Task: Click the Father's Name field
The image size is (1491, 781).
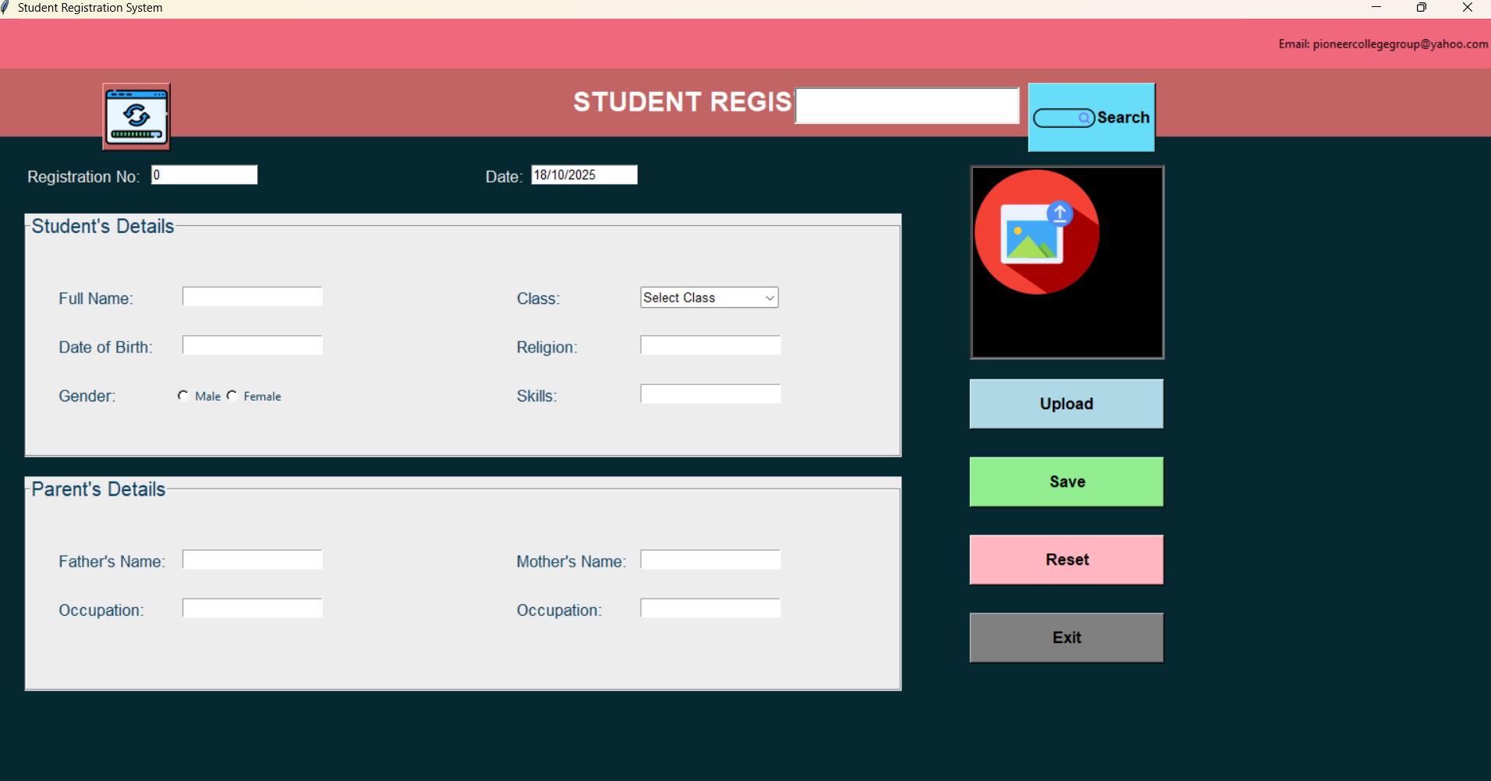Action: click(251, 559)
